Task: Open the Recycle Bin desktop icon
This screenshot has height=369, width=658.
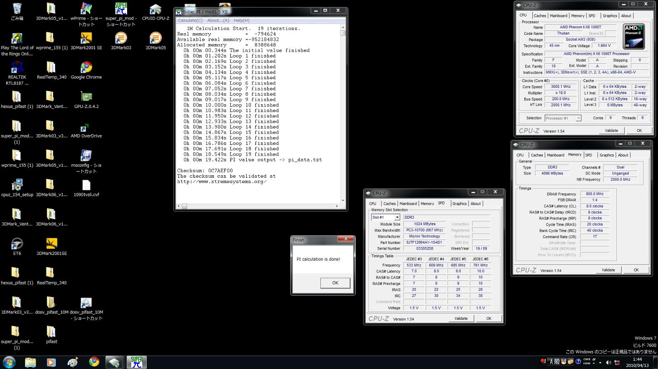Action: pyautogui.click(x=17, y=11)
